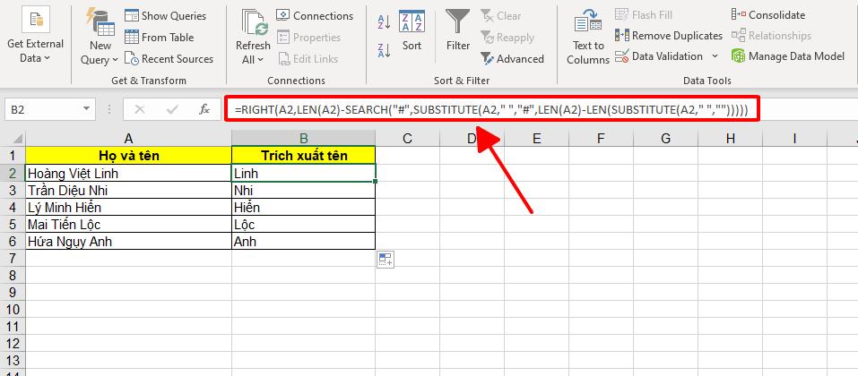Click Flash Fill

[x=644, y=14]
